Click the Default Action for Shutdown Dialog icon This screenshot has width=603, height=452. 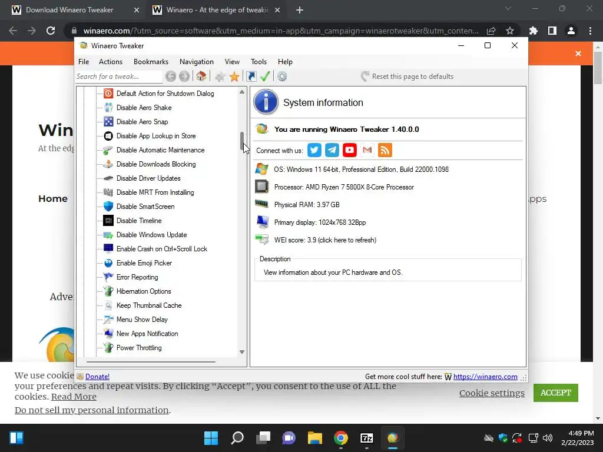[x=108, y=94]
